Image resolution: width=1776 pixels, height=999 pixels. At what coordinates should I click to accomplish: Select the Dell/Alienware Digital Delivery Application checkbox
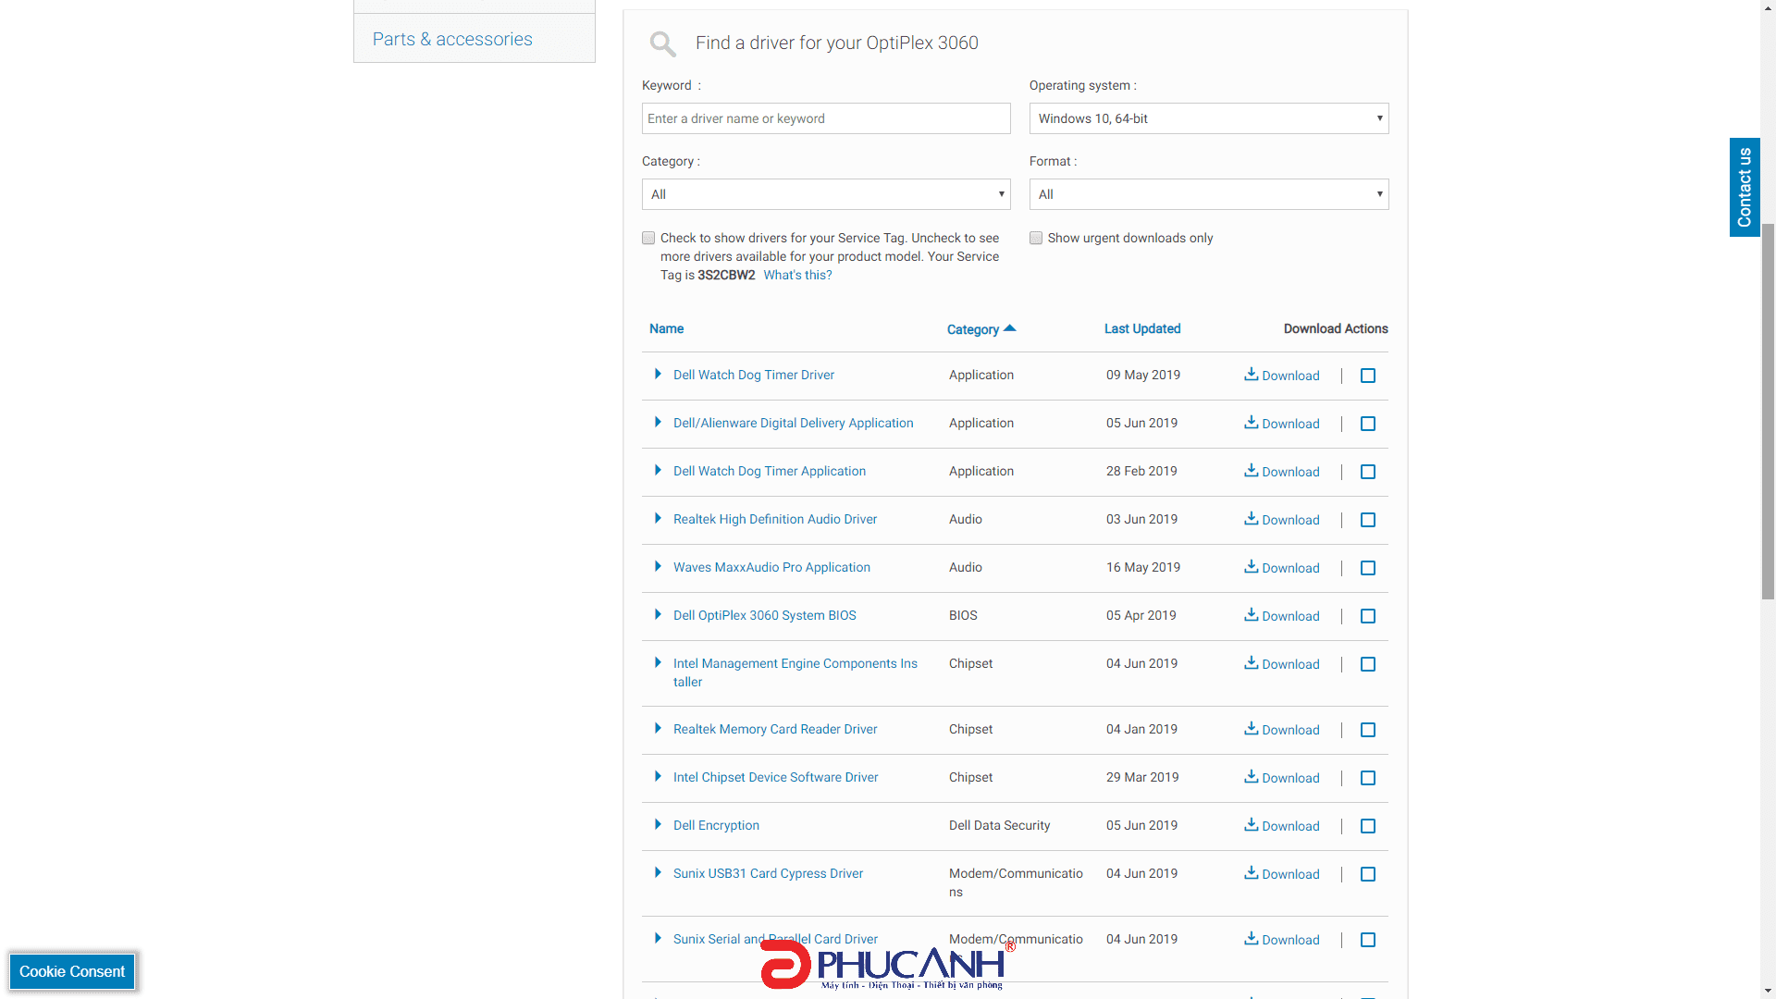[x=1368, y=424]
